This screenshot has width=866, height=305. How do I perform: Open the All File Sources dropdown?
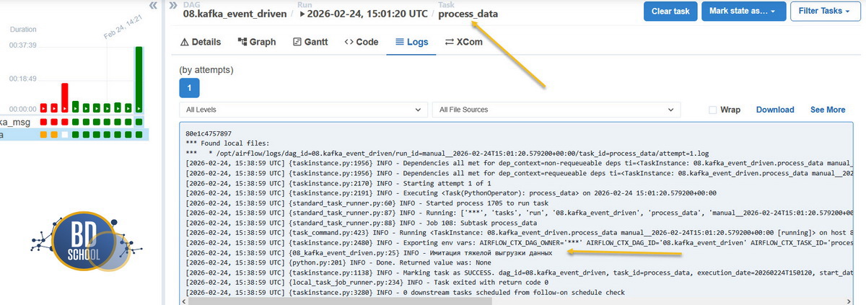[x=556, y=110]
